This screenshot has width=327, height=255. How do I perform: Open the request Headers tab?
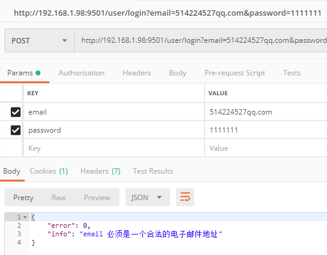[137, 73]
